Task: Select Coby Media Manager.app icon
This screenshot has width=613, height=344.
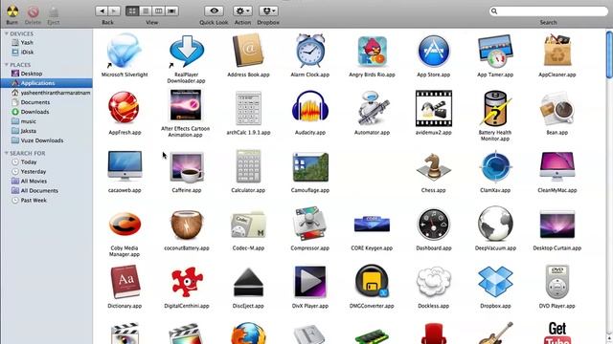Action: tap(125, 224)
